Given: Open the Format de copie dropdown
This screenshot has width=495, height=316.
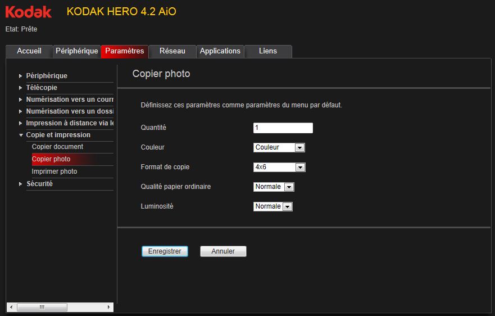Looking at the screenshot, I should click(x=299, y=167).
